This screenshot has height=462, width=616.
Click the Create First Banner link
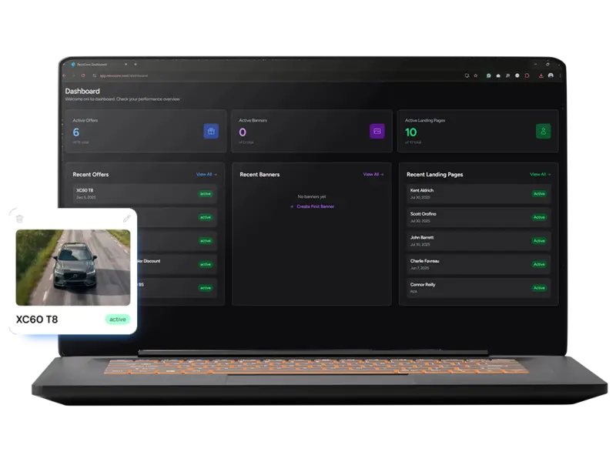(x=312, y=206)
